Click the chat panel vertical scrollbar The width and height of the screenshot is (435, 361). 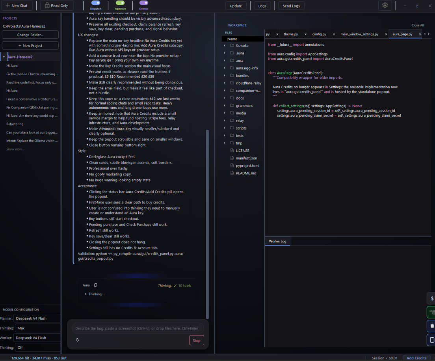(x=207, y=224)
